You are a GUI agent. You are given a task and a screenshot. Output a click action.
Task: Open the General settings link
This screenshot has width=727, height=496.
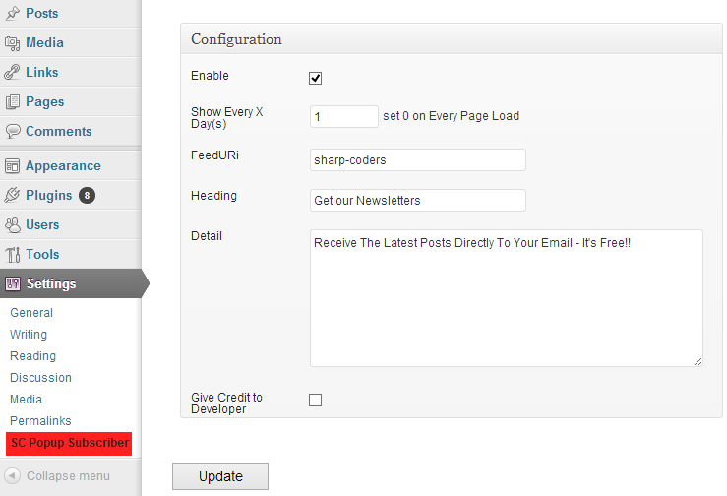(x=31, y=313)
